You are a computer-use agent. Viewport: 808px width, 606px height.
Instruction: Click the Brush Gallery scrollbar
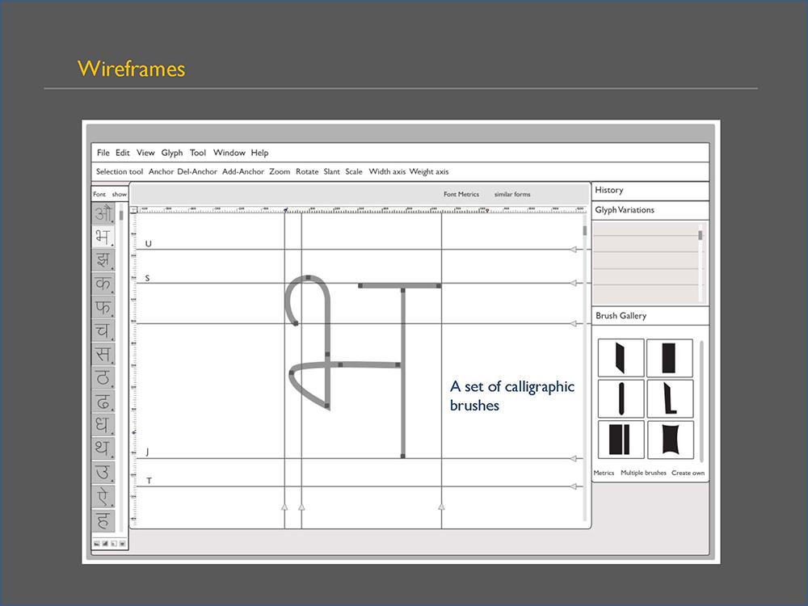[701, 402]
